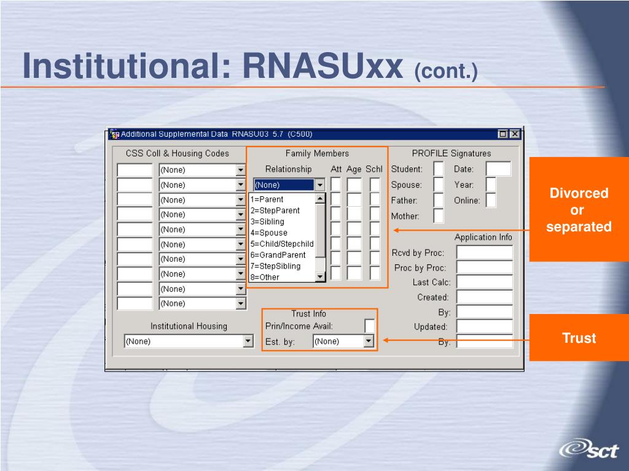The width and height of the screenshot is (629, 471).
Task: Click the Last Calc field
Action: click(485, 282)
